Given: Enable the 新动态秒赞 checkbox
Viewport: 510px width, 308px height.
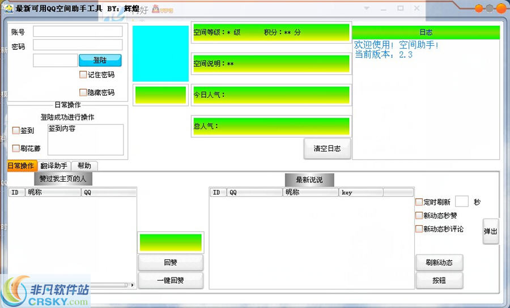Looking at the screenshot, I should [419, 215].
